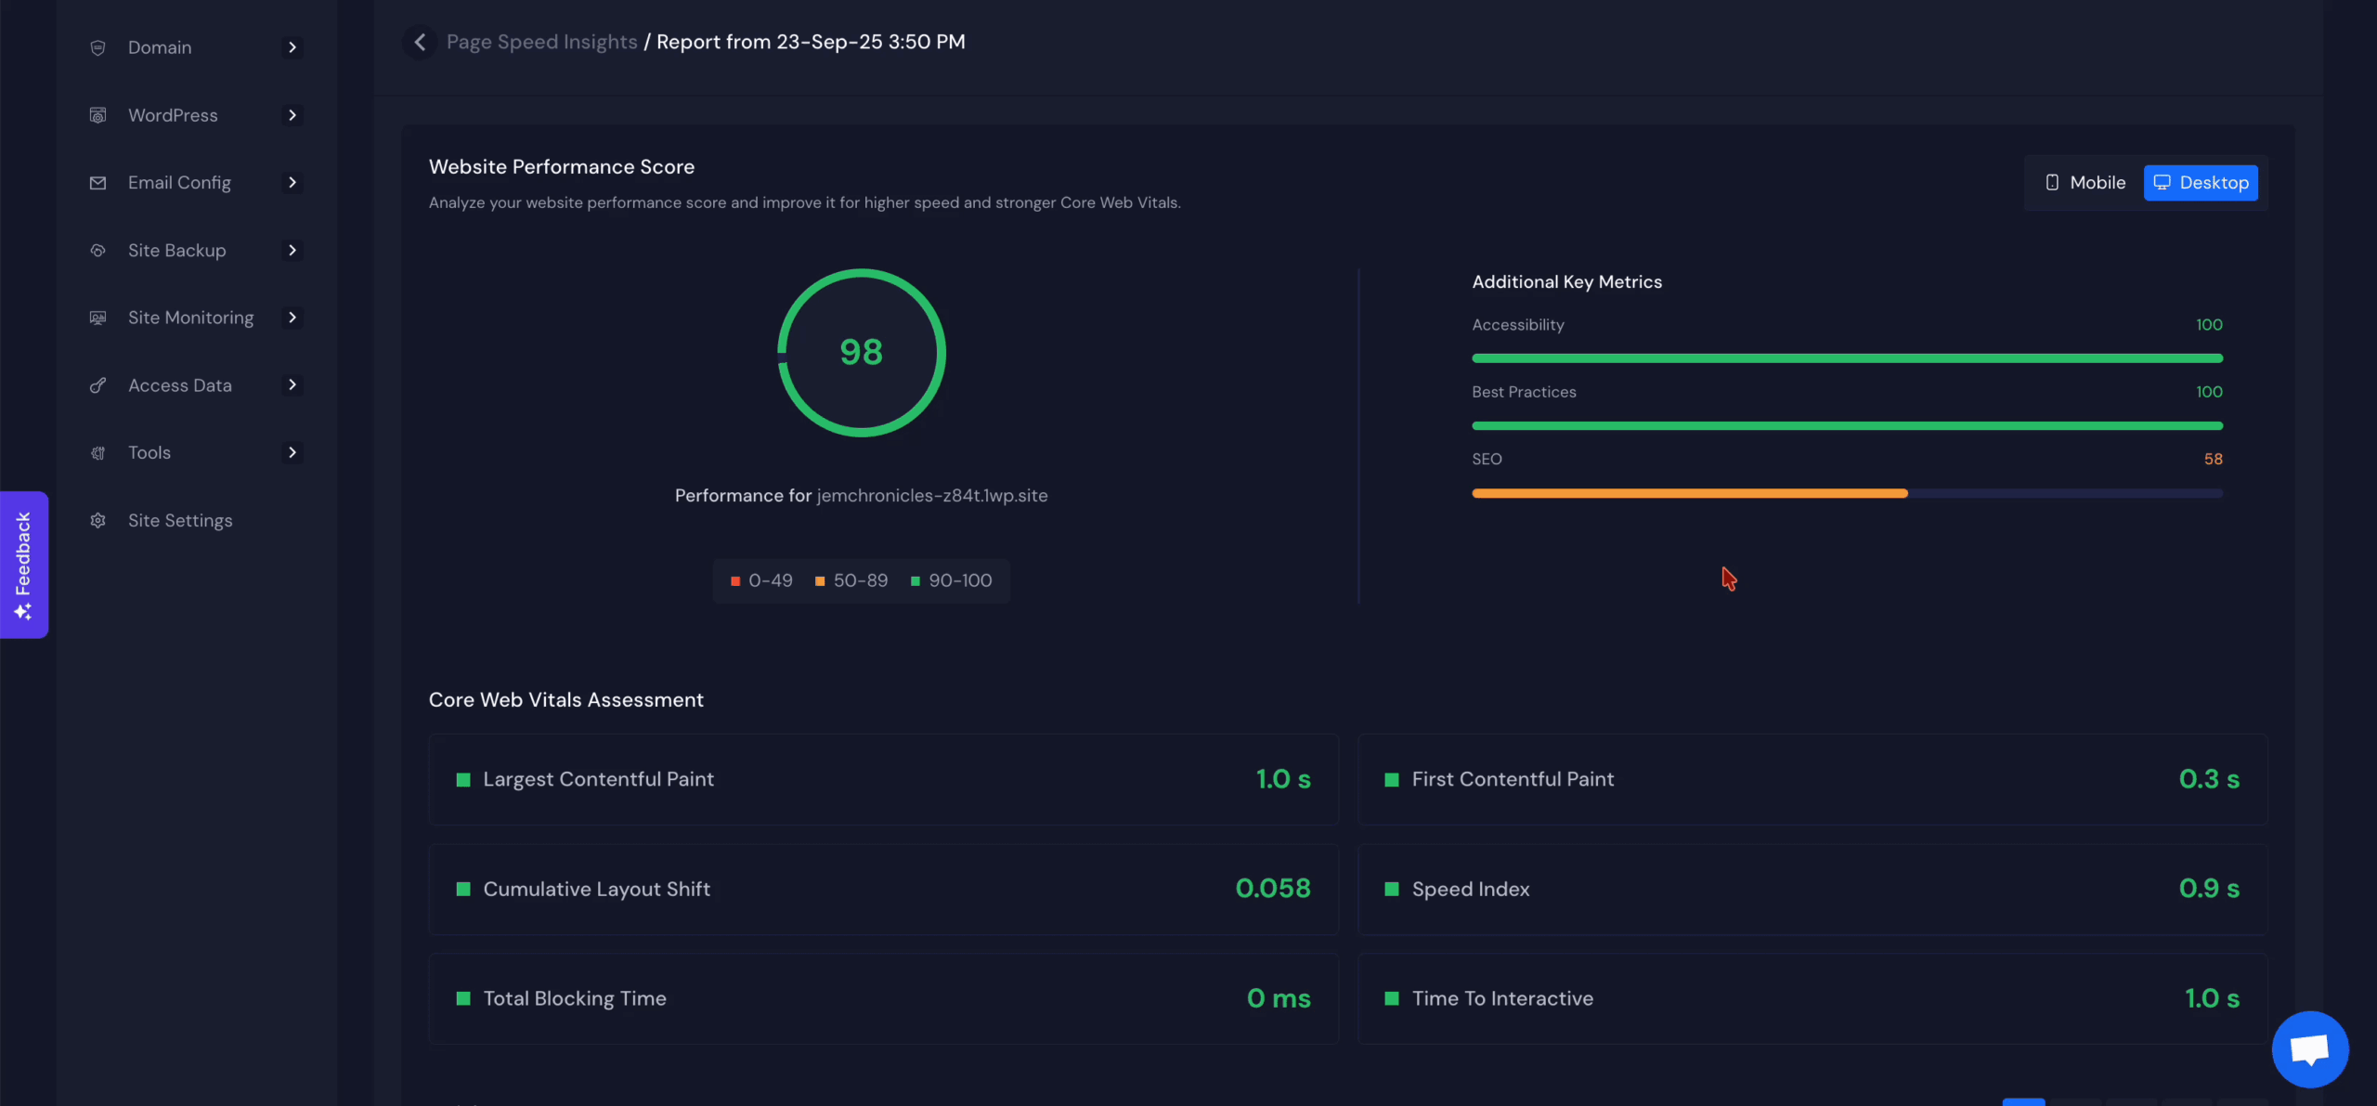
Task: Switch the report view to Mobile
Action: [x=2085, y=182]
